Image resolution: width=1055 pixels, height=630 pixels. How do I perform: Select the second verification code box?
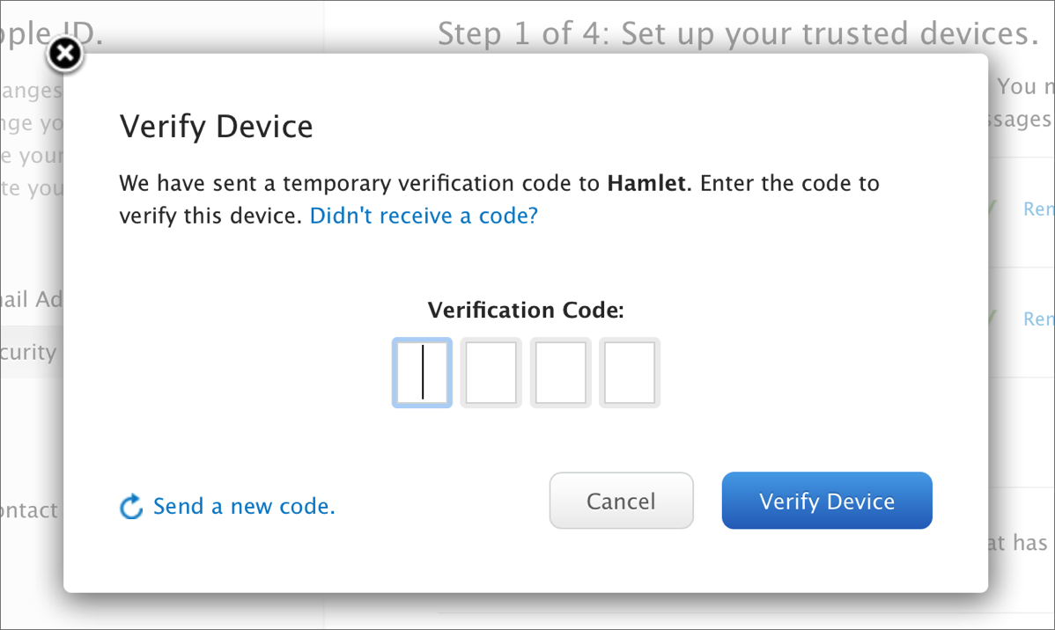pyautogui.click(x=491, y=373)
